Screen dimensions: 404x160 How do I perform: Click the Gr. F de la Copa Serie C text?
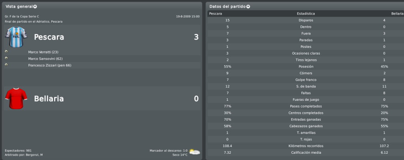tap(22, 17)
